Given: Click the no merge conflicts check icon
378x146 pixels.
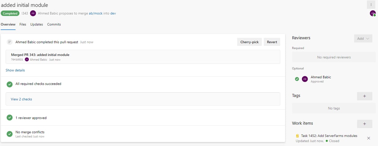Looking at the screenshot, I should (9, 134).
